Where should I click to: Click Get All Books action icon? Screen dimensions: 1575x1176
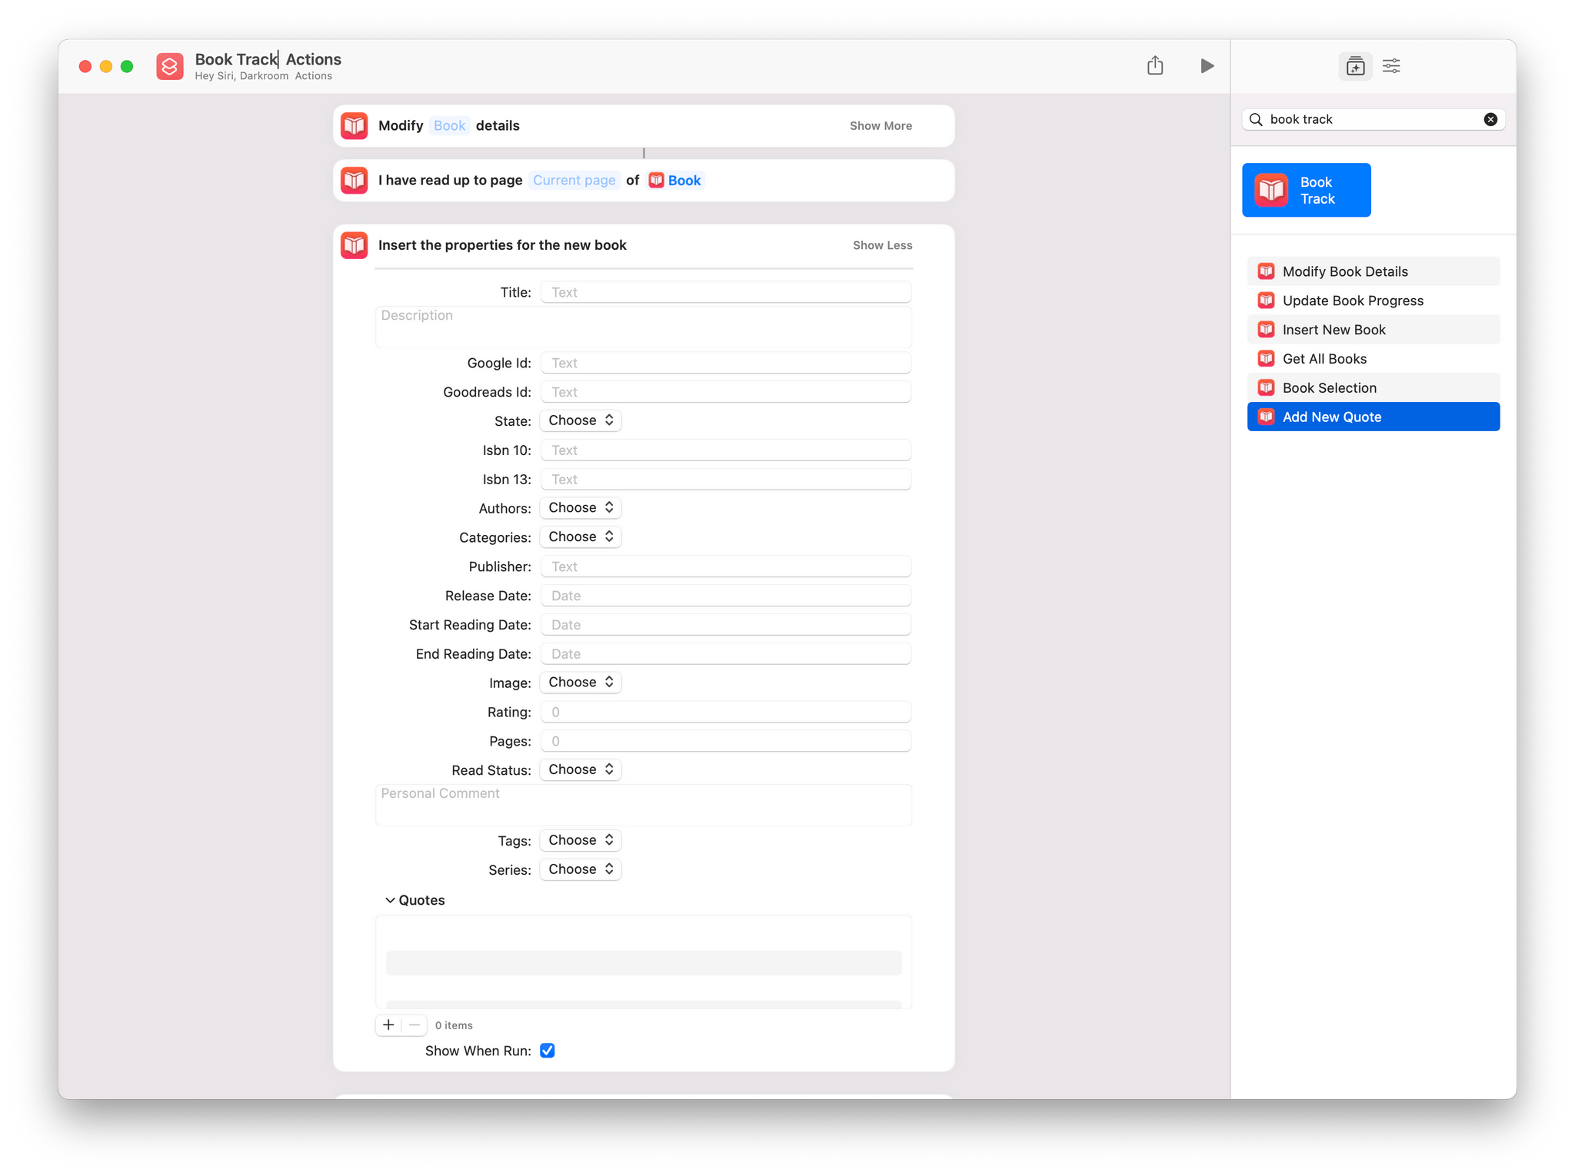[x=1266, y=358]
